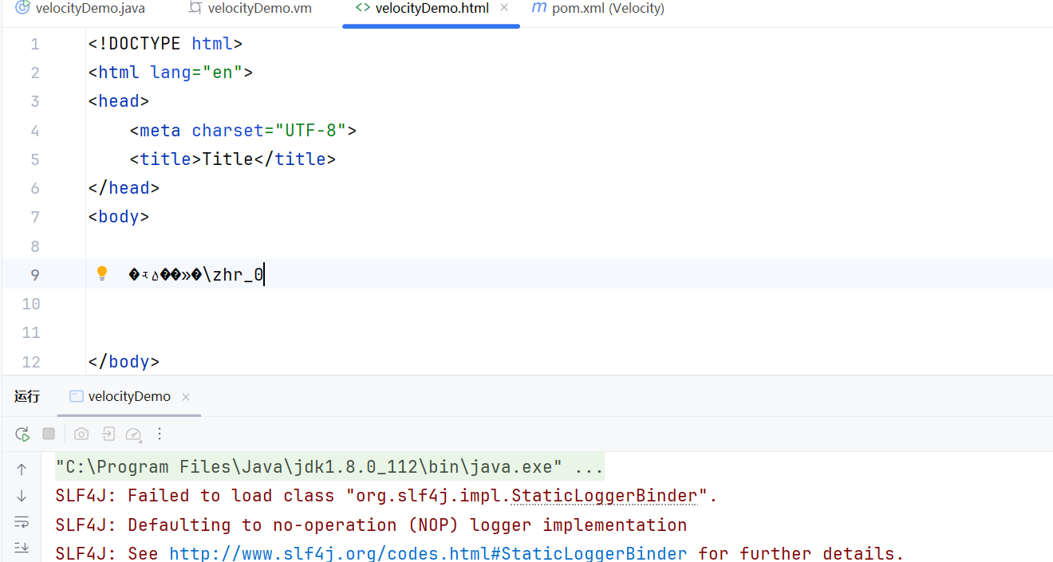Screen dimensions: 1053x562
Task: Click the down arrow in console gutter
Action: coord(22,496)
